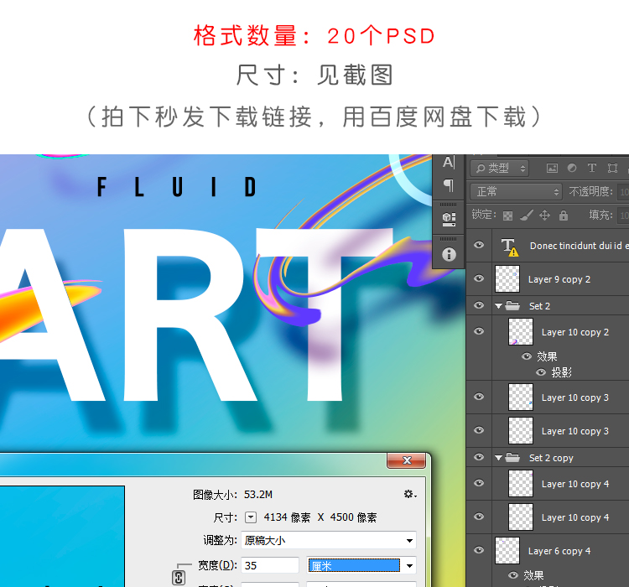Filter layers by text type
Screen dimensions: 629x587
pos(592,169)
